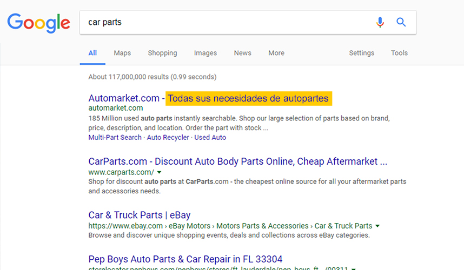Switch to the Shopping tab
The image size is (464, 270).
pos(162,53)
